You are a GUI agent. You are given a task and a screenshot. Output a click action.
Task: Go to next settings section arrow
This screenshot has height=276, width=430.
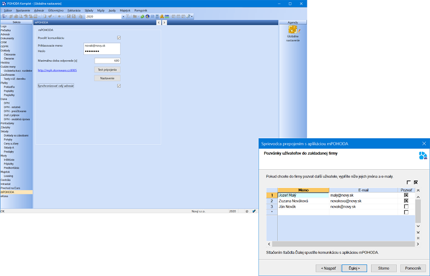164,23
